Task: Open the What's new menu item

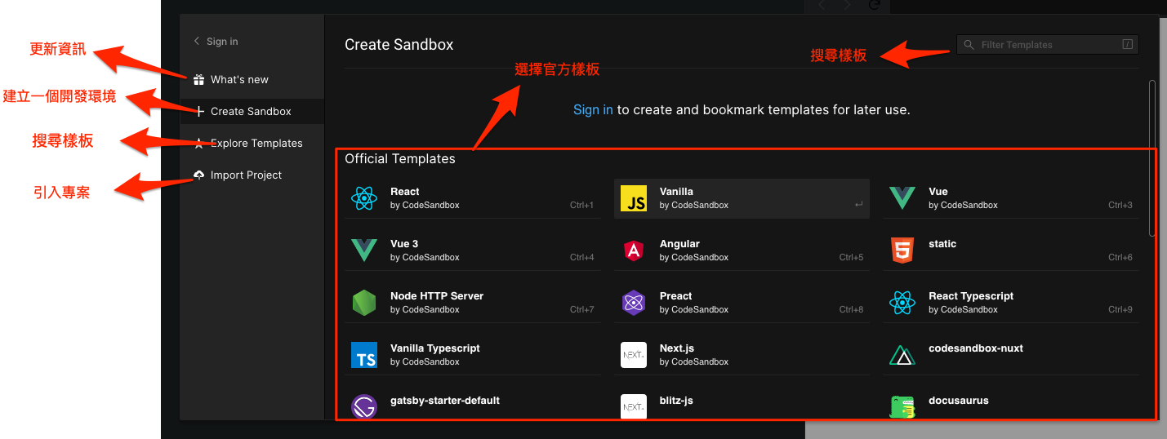Action: 239,80
